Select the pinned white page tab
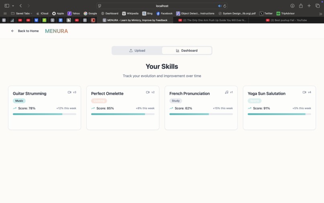Image resolution: width=324 pixels, height=203 pixels. click(69, 20)
